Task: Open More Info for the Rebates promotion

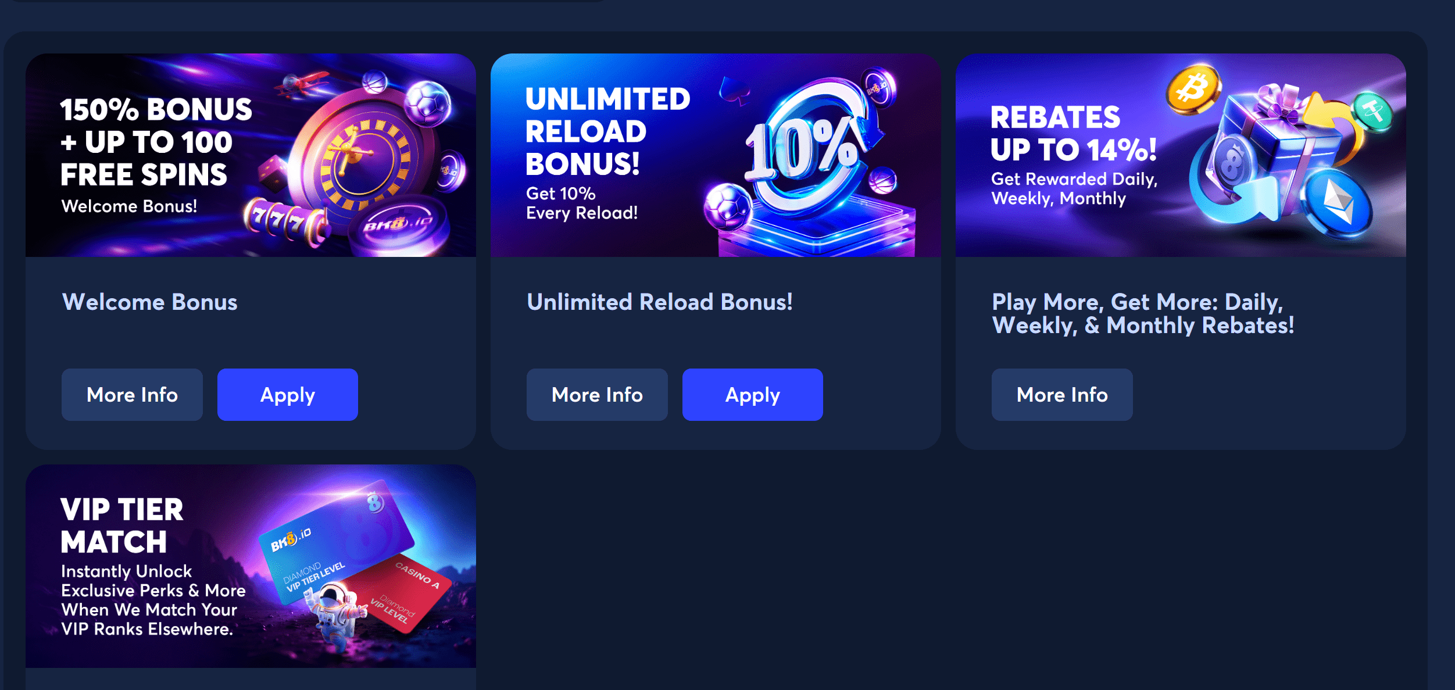Action: [1062, 395]
